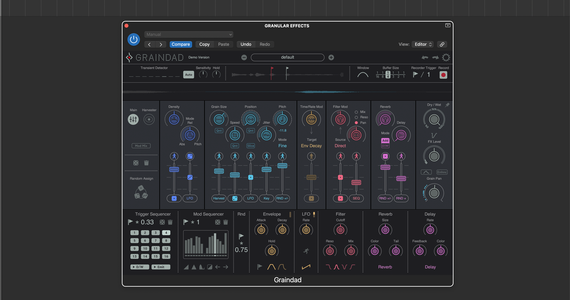Open the Env Decay target selector
The width and height of the screenshot is (570, 300).
point(311,146)
